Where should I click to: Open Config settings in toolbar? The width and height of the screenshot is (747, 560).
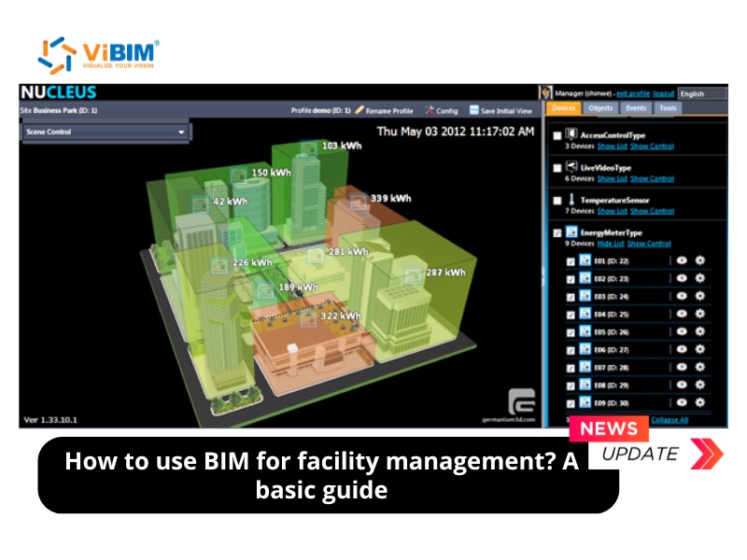click(x=441, y=110)
